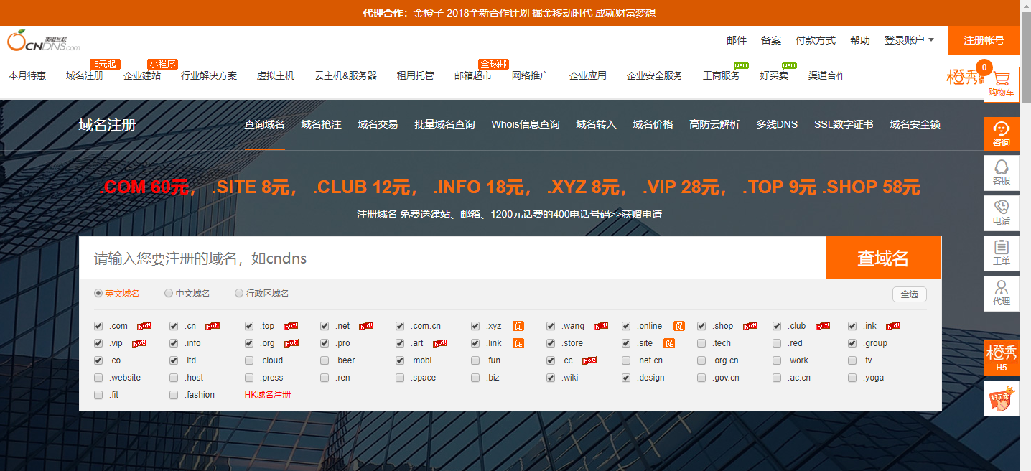Open the 查询域名 tab
This screenshot has width=1031, height=471.
click(x=264, y=124)
